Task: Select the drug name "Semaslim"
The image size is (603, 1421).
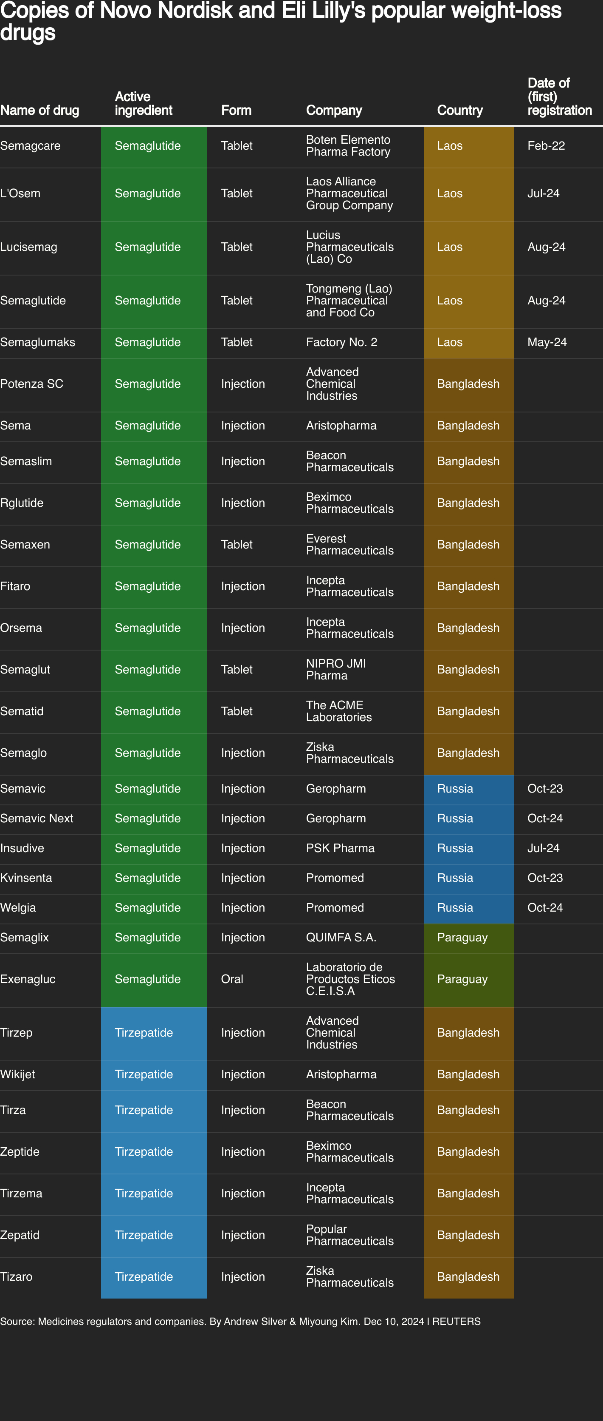Action: click(x=26, y=461)
